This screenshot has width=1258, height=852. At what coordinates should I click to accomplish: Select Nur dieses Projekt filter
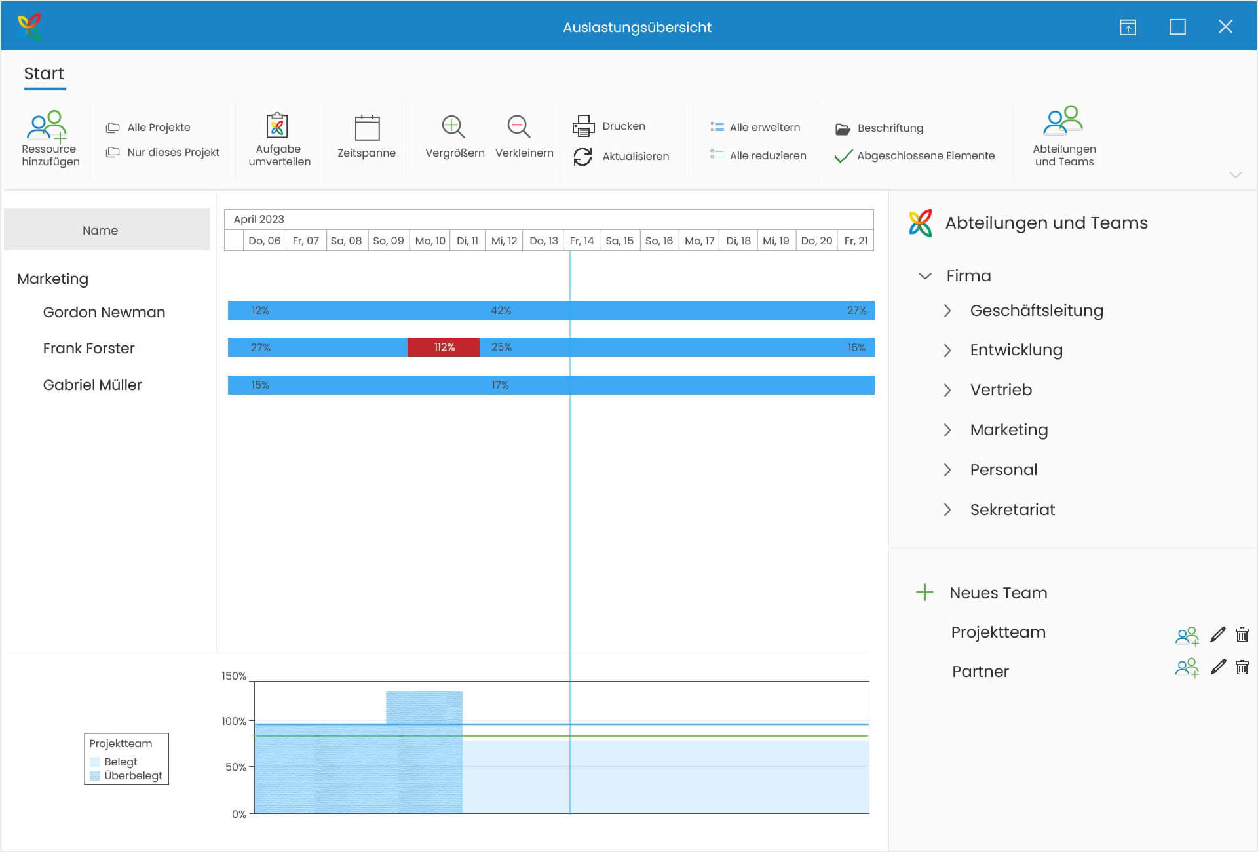coord(163,152)
